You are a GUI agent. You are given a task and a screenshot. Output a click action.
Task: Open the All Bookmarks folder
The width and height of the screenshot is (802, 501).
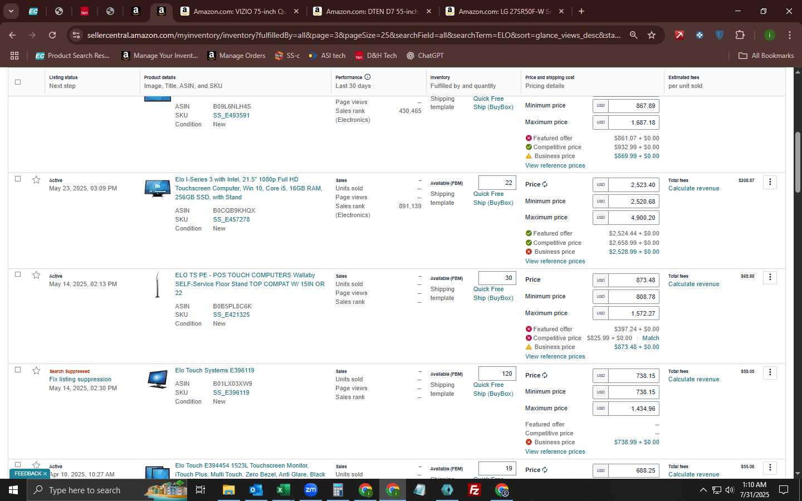pos(766,56)
